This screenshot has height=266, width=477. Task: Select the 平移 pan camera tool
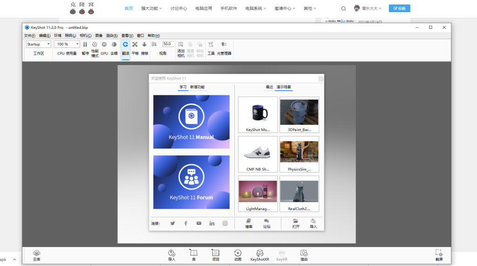[x=135, y=48]
